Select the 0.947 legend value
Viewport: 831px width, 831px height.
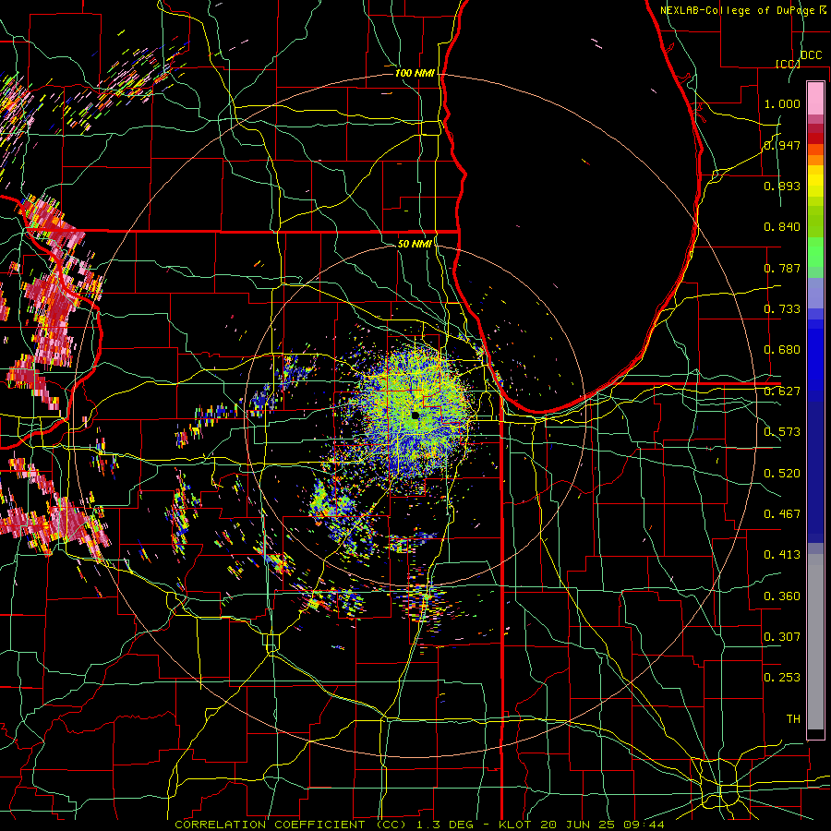(782, 145)
